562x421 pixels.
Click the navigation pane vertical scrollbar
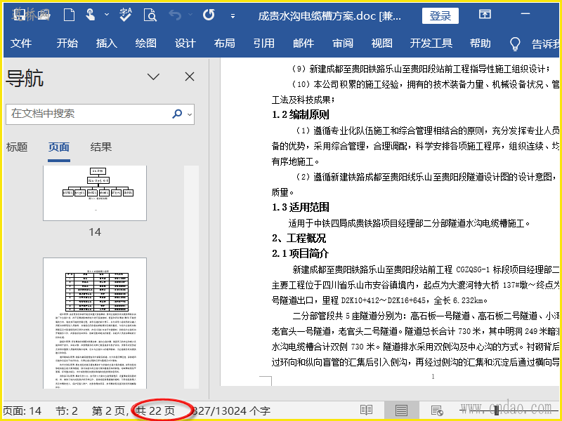tap(191, 276)
